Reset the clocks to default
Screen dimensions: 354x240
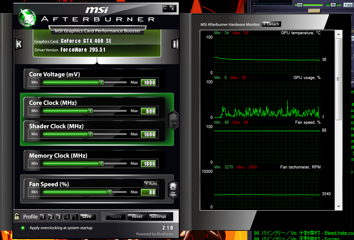pyautogui.click(x=137, y=217)
